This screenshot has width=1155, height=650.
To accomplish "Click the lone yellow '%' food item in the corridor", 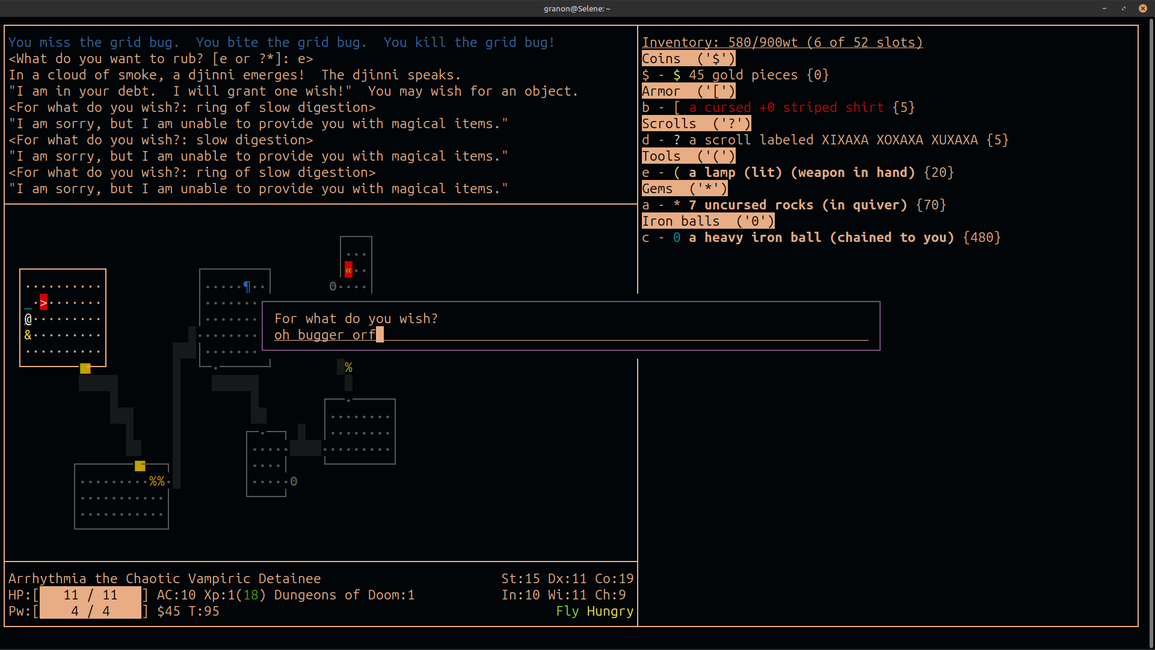I will 348,367.
